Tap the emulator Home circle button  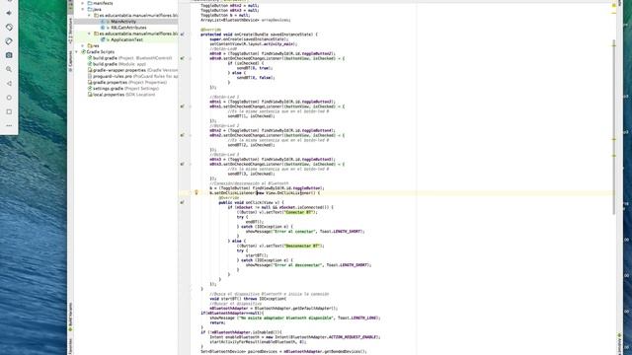click(x=9, y=98)
